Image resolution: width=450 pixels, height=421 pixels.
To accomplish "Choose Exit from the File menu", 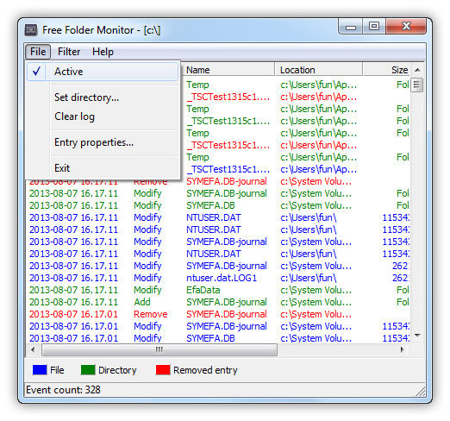I will (x=103, y=168).
